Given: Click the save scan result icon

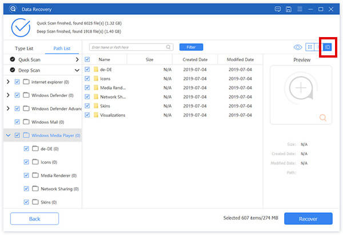Looking at the screenshot, I should pos(289,9).
